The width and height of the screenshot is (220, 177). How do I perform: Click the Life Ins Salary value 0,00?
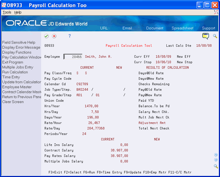click(124, 145)
